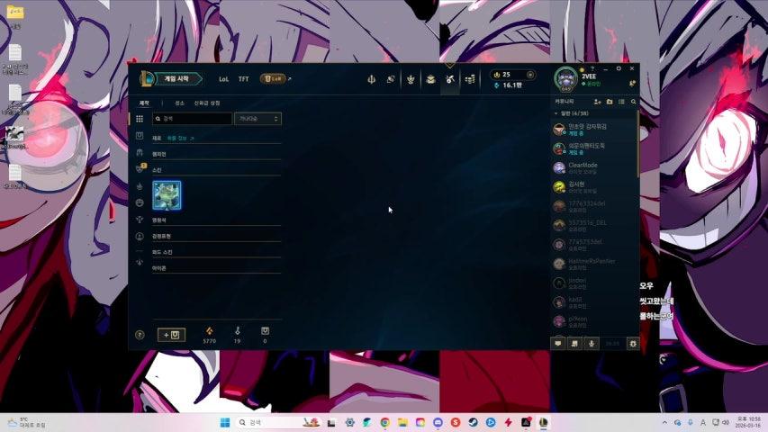Select offline friend HaltmeRsPanNer

click(594, 264)
